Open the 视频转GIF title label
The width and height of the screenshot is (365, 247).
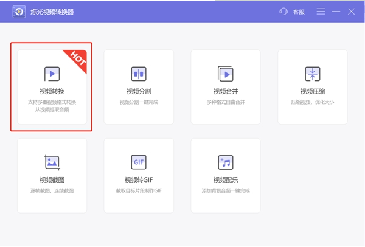click(139, 179)
